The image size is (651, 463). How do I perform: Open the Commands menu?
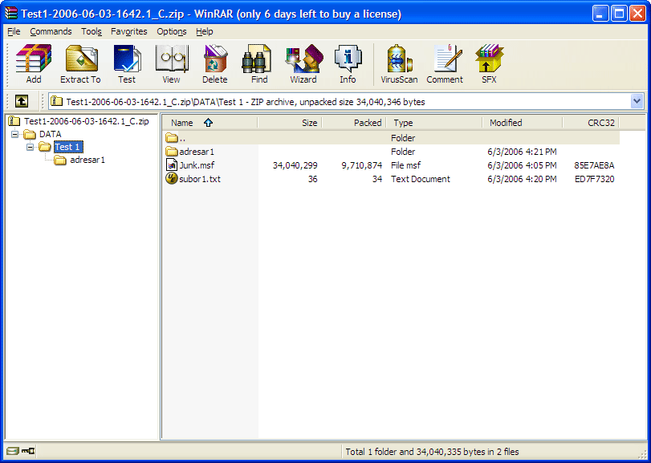point(51,31)
